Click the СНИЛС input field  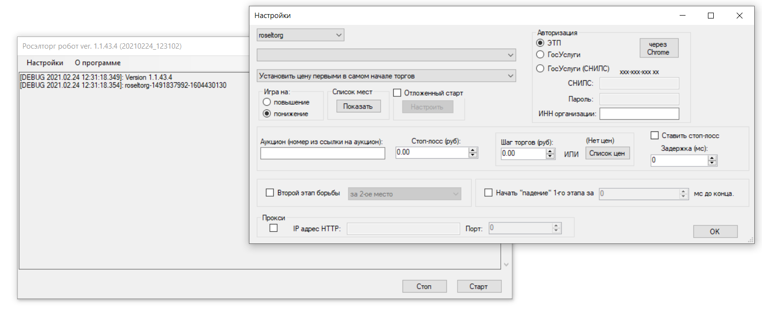point(639,83)
